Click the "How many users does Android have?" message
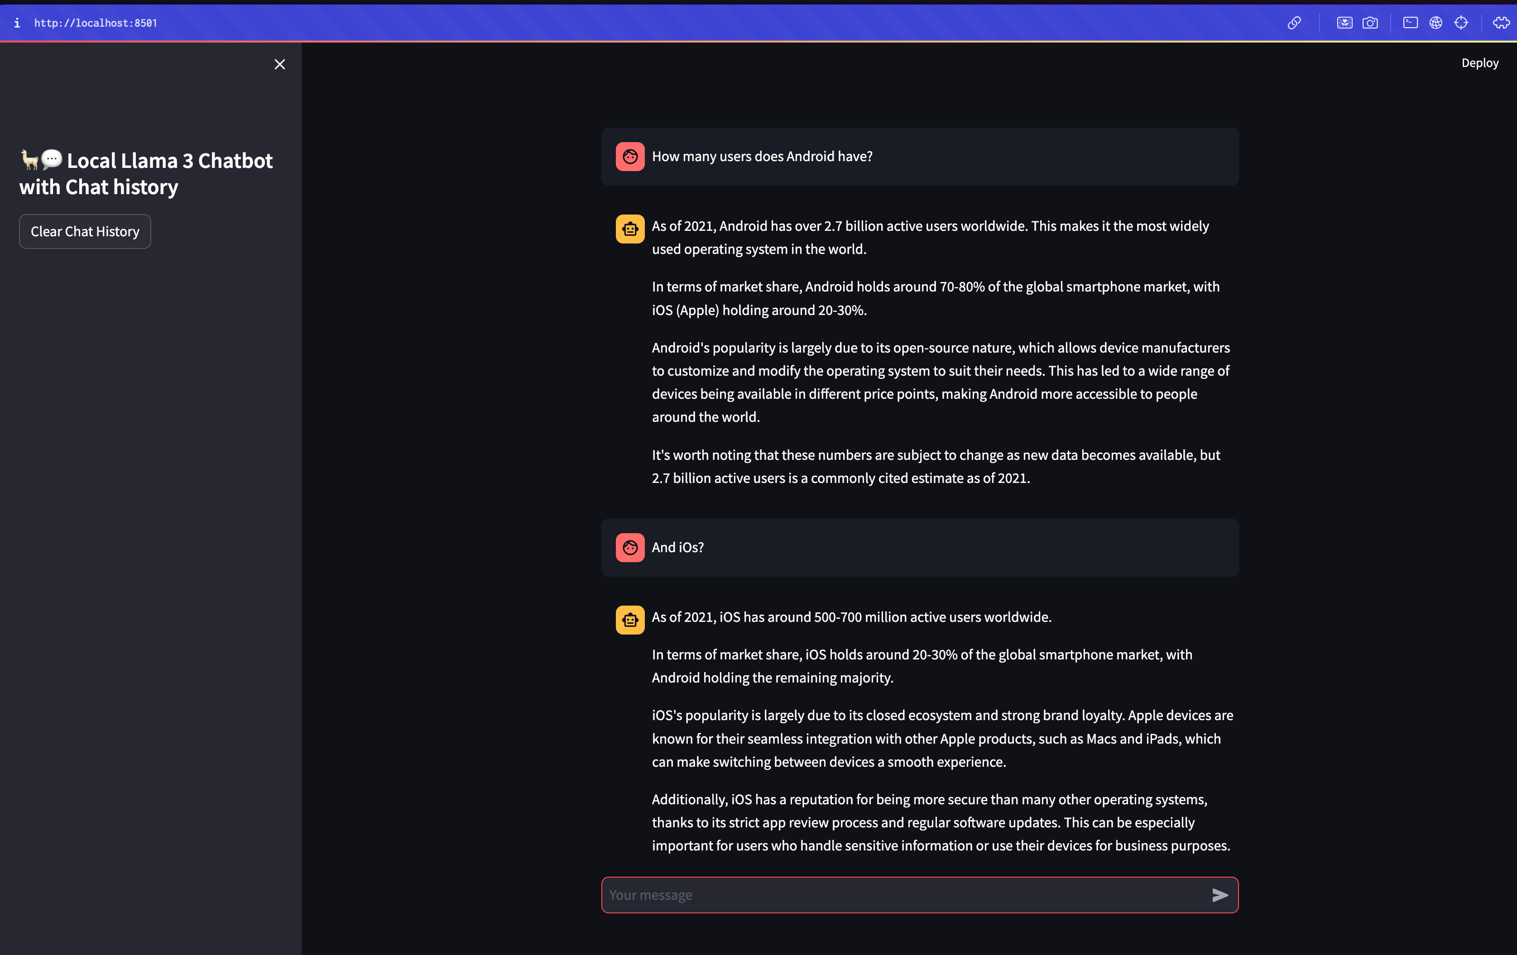This screenshot has height=955, width=1517. (x=762, y=157)
